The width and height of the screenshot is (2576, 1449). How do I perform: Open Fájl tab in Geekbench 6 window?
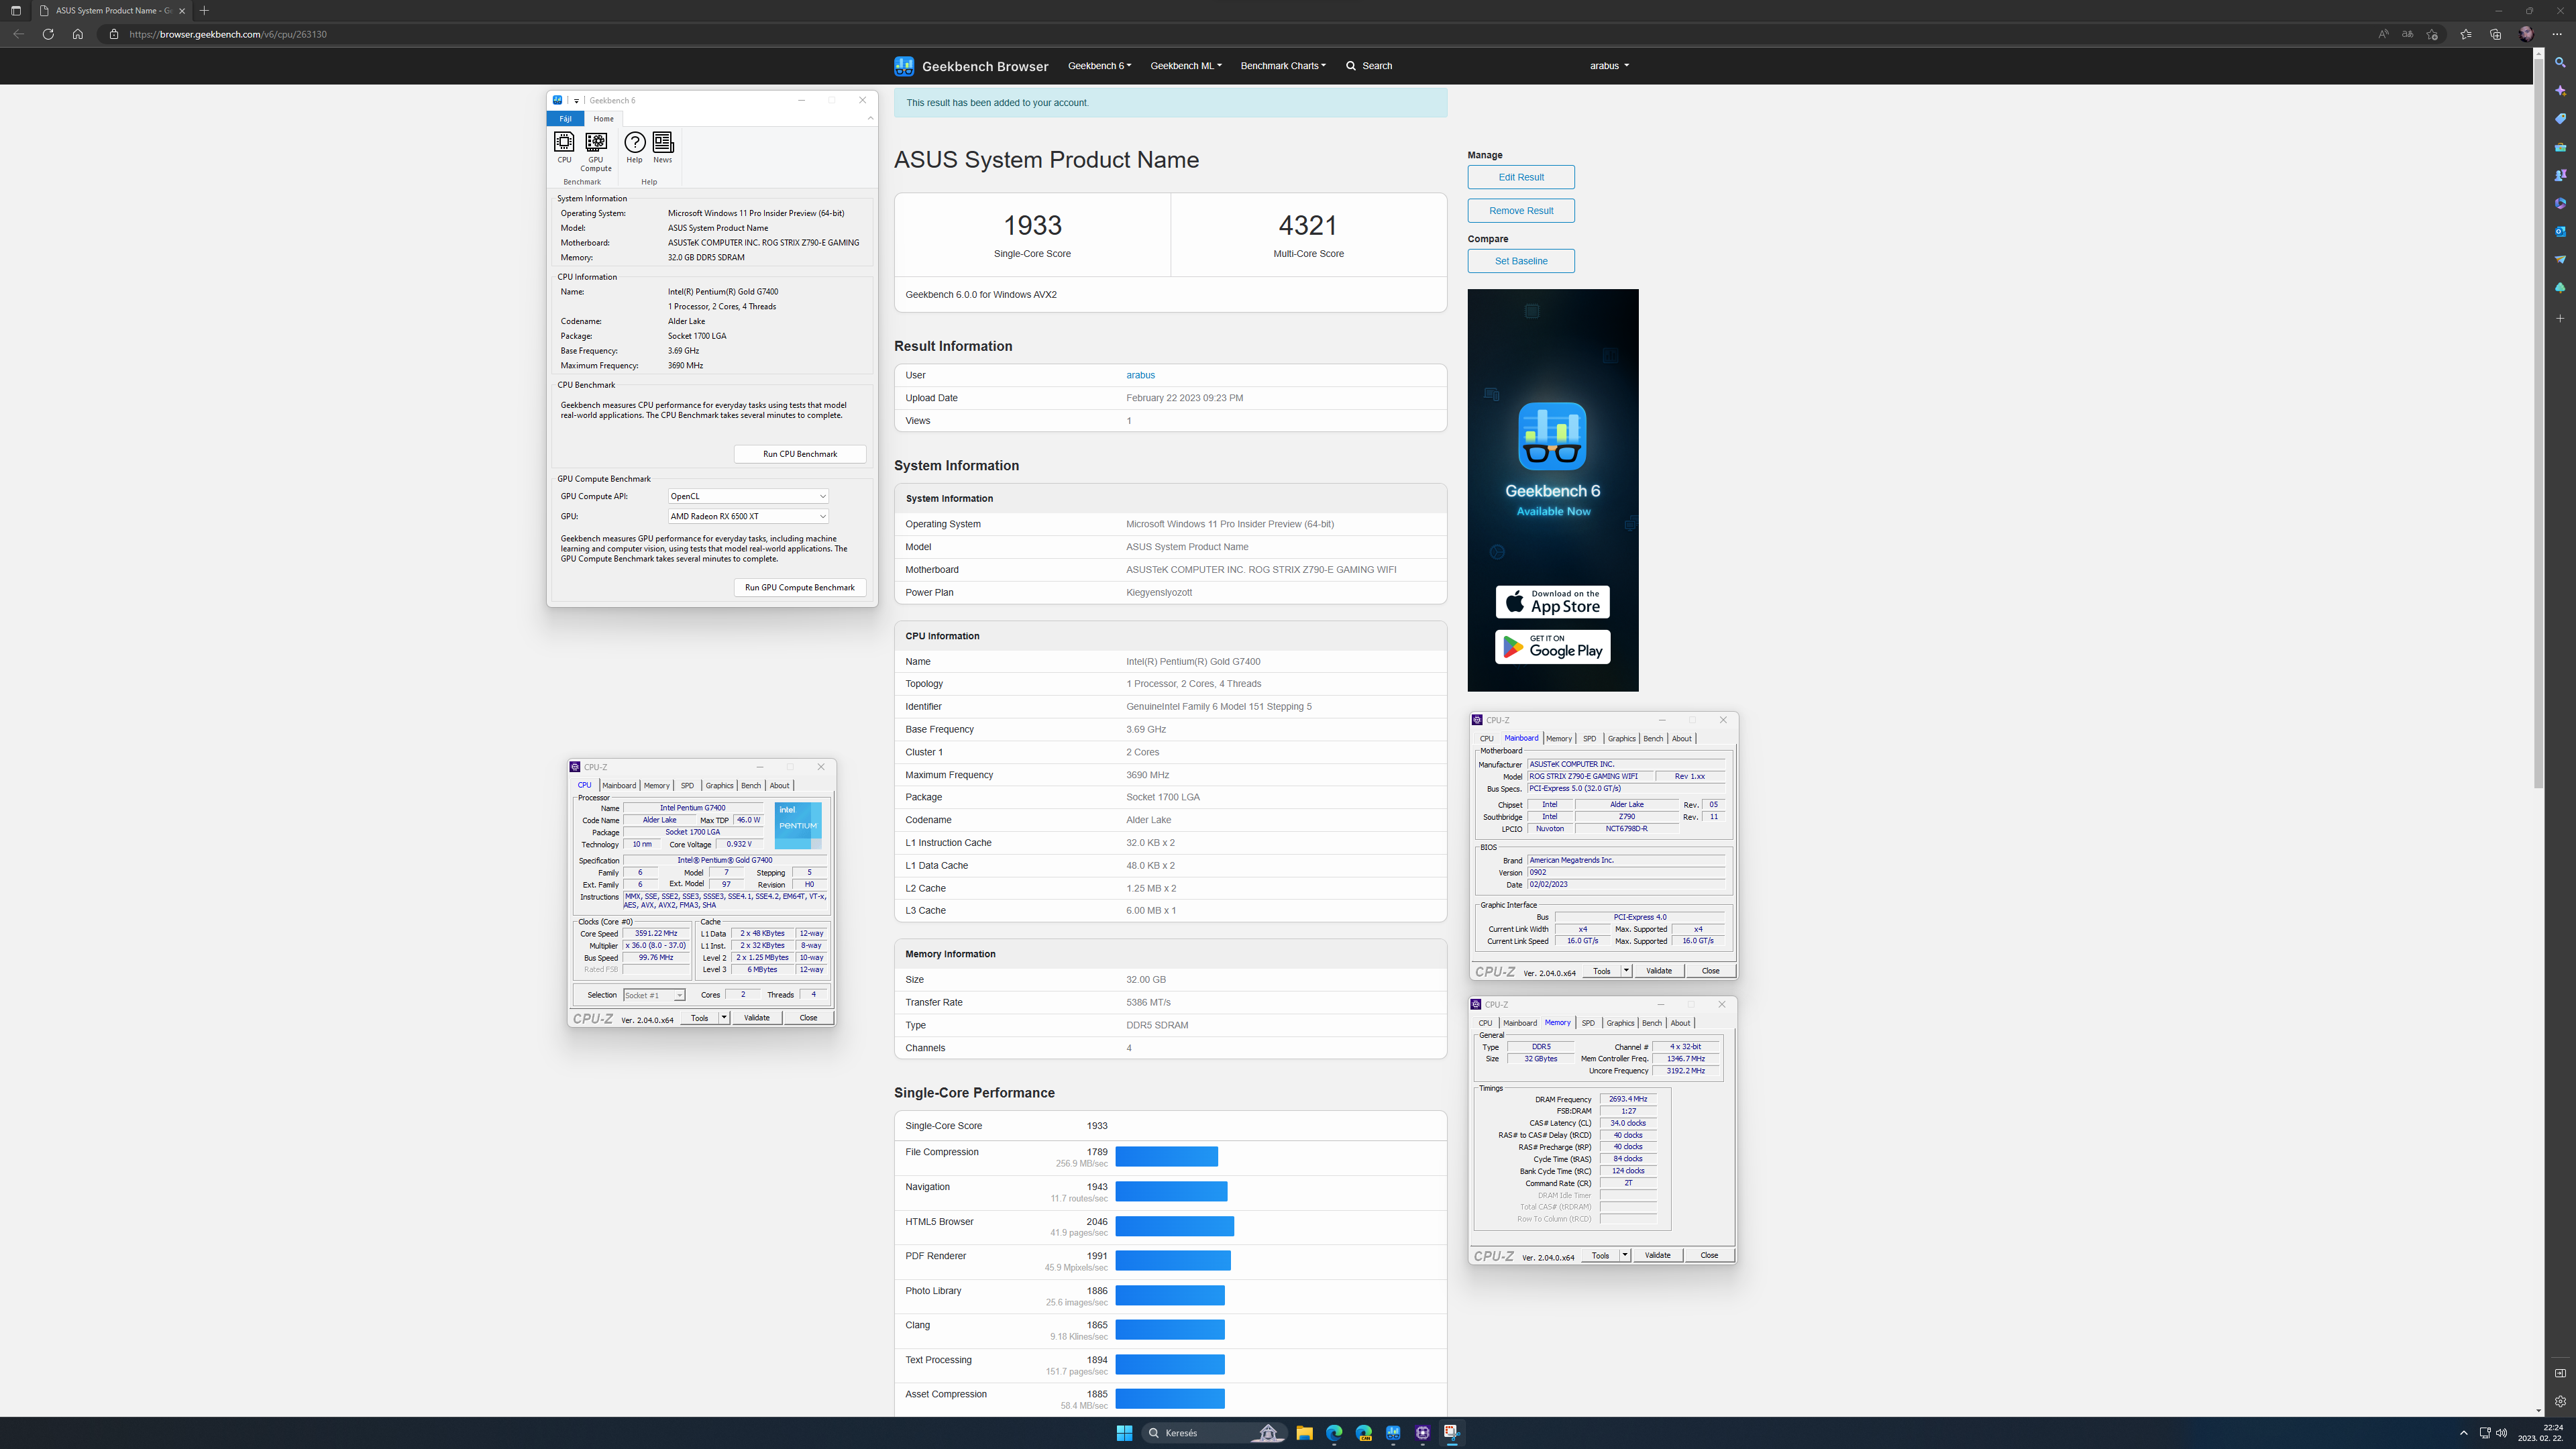point(565,119)
